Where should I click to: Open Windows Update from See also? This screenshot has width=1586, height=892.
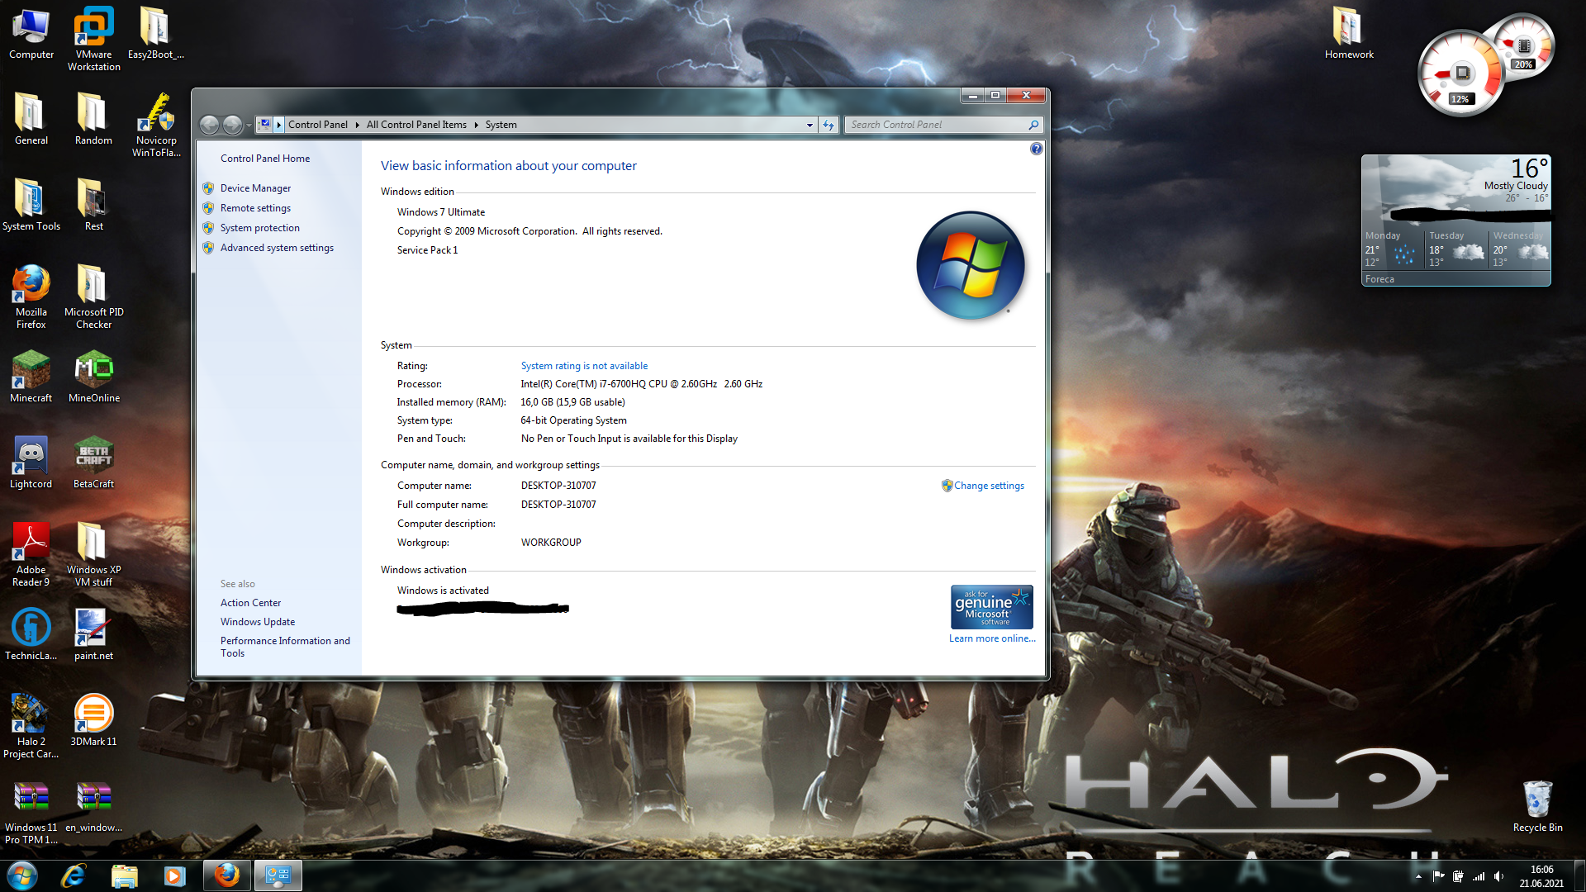click(257, 622)
